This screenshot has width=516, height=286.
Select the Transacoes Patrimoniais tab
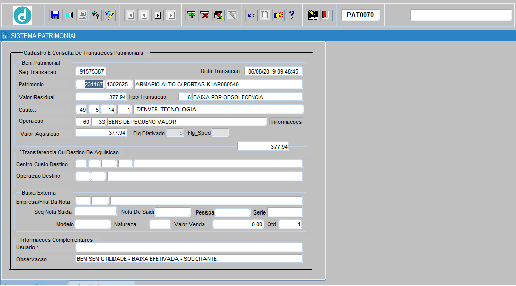33,284
